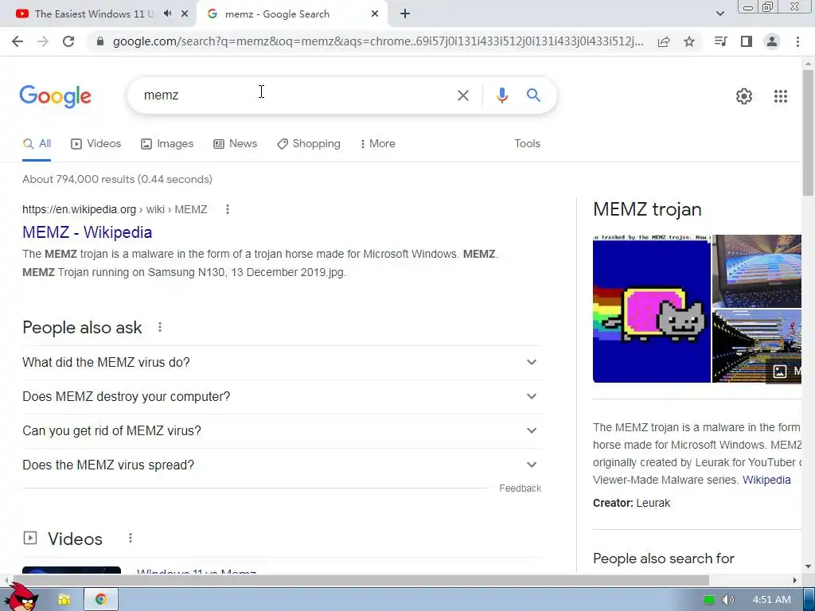Viewport: 815px width, 611px height.
Task: Toggle Chrome side panel
Action: [x=747, y=41]
